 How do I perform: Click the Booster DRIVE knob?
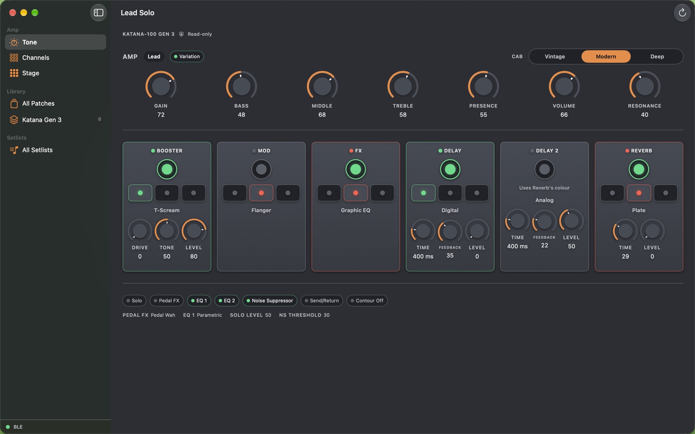tap(140, 231)
